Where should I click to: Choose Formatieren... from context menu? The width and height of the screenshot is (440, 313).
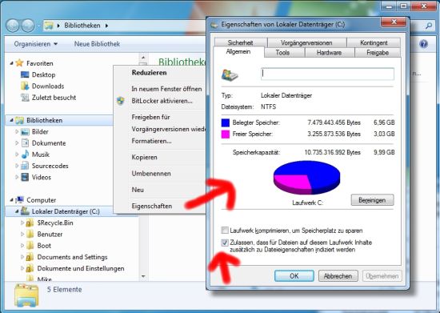151,141
